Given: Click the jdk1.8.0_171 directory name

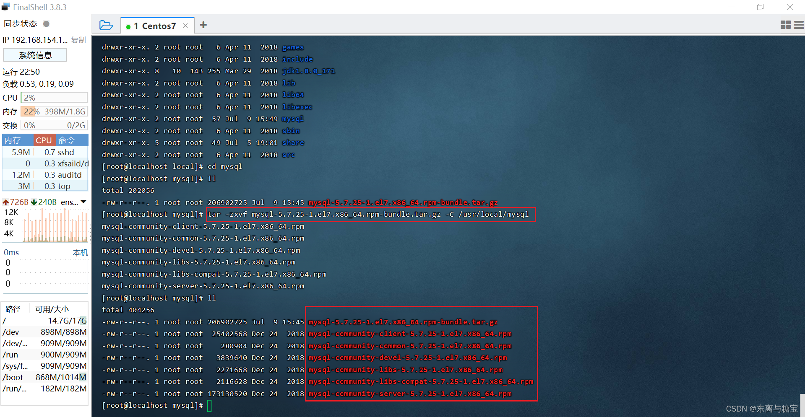Looking at the screenshot, I should coord(308,71).
